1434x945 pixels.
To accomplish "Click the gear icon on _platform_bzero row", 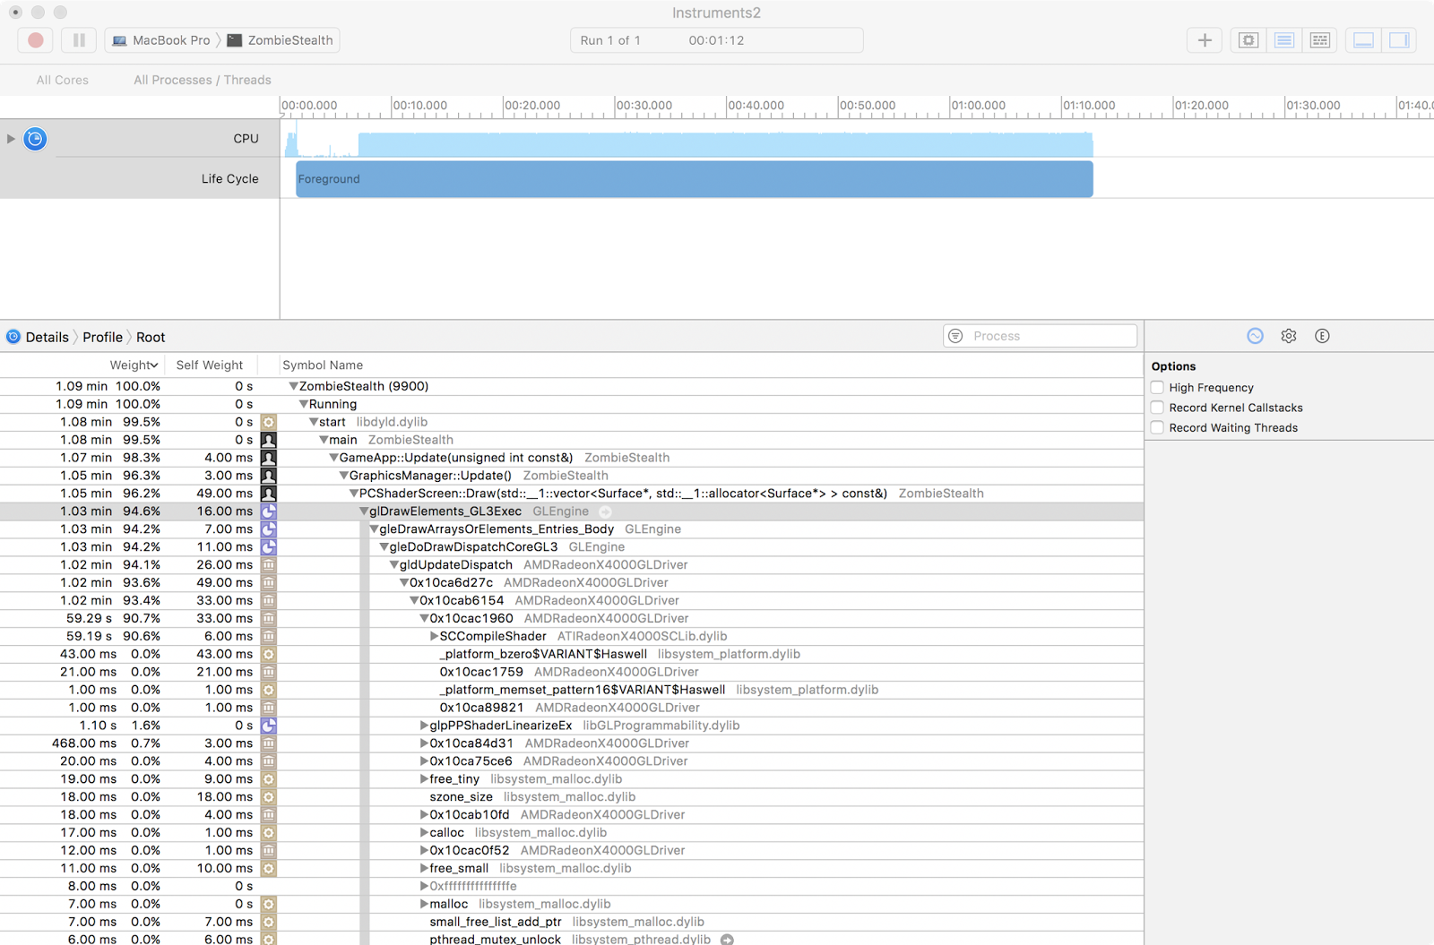I will 268,654.
